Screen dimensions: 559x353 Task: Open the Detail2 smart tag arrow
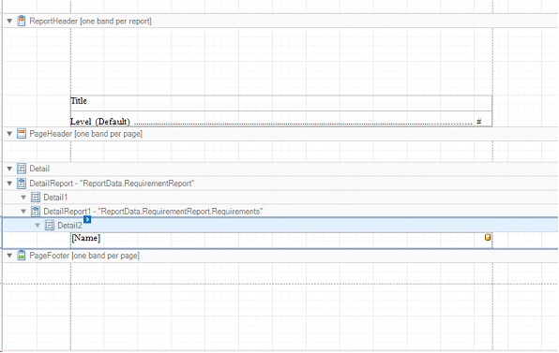click(87, 219)
